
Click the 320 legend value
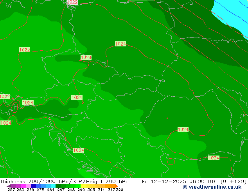[119, 189]
